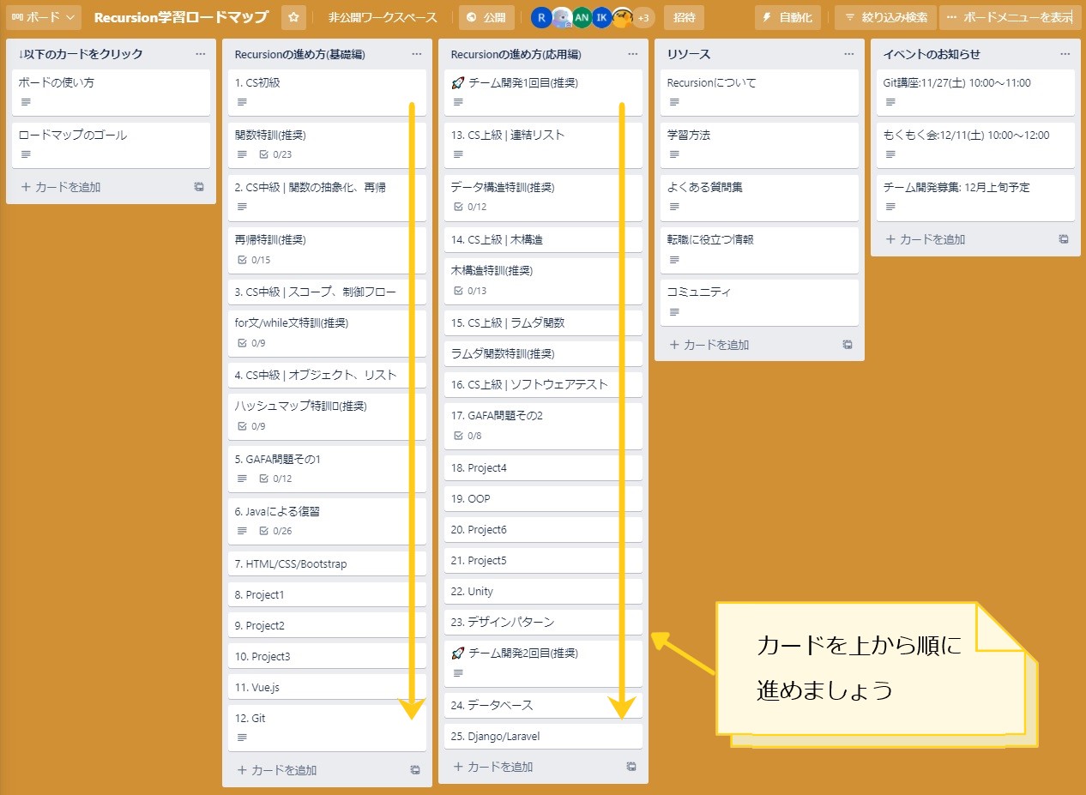Click the 招待 invite button

(684, 17)
